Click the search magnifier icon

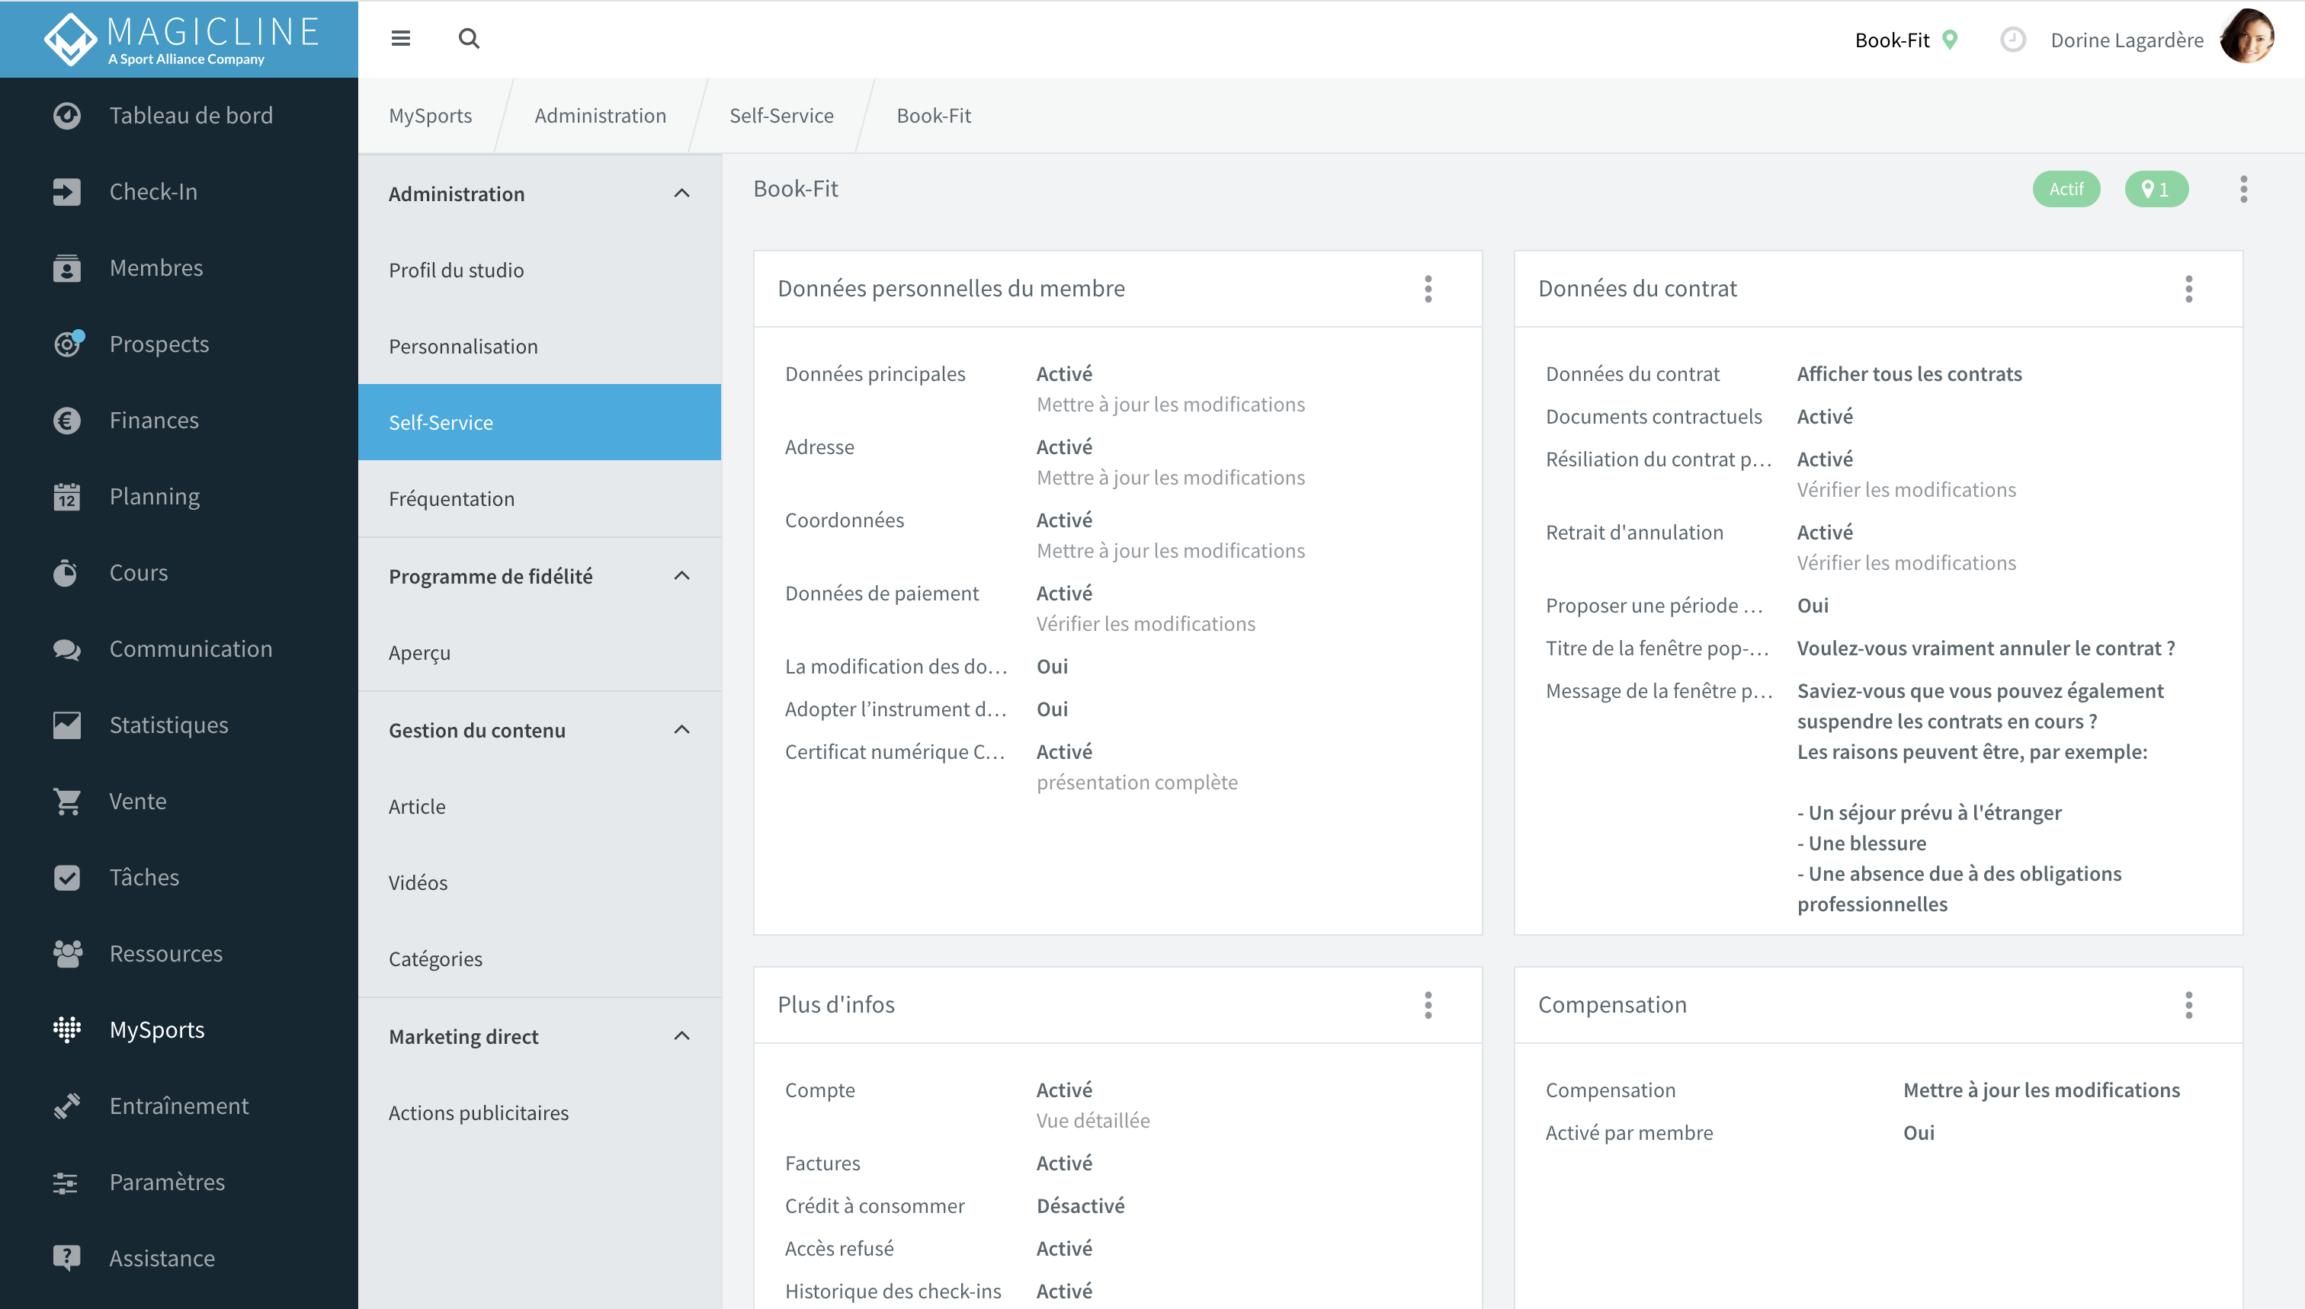[x=469, y=39]
